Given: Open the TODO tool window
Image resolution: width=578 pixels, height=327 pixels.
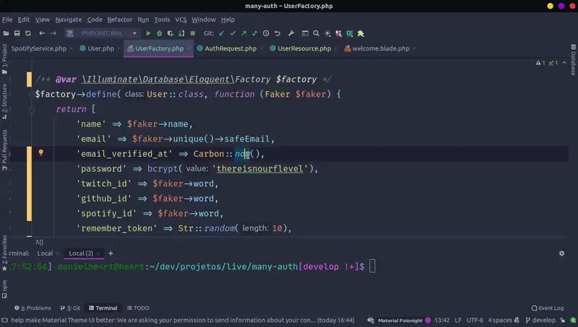Looking at the screenshot, I should (x=138, y=308).
